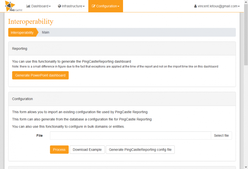Open the Configuration dropdown caret

[118, 6]
